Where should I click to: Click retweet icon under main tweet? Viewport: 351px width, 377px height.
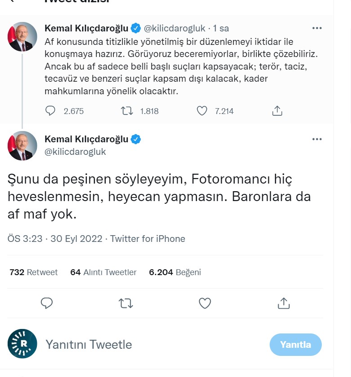point(126,303)
